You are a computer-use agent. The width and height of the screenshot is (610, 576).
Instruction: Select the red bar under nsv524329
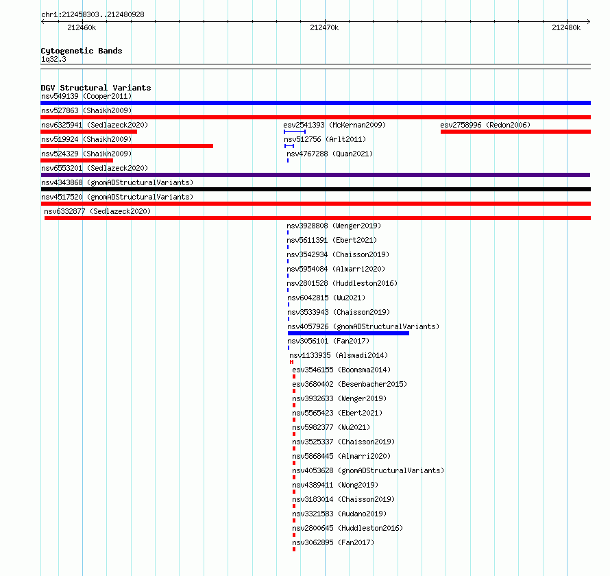pos(77,160)
